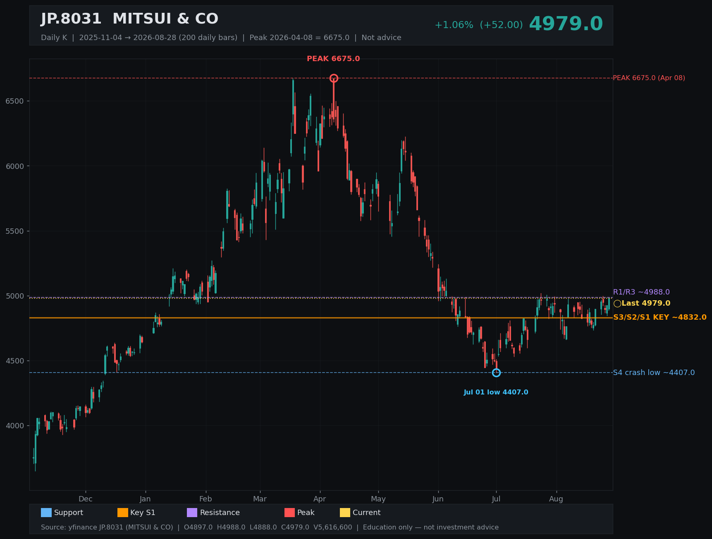Select the 5500 y-axis tick label

(15, 231)
